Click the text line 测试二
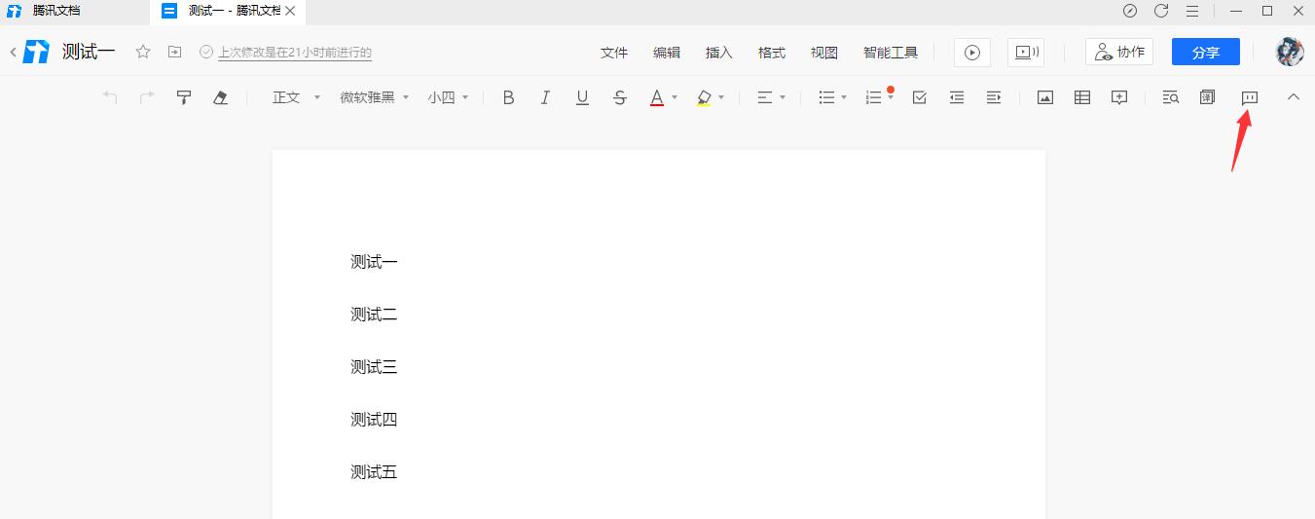 pyautogui.click(x=374, y=315)
